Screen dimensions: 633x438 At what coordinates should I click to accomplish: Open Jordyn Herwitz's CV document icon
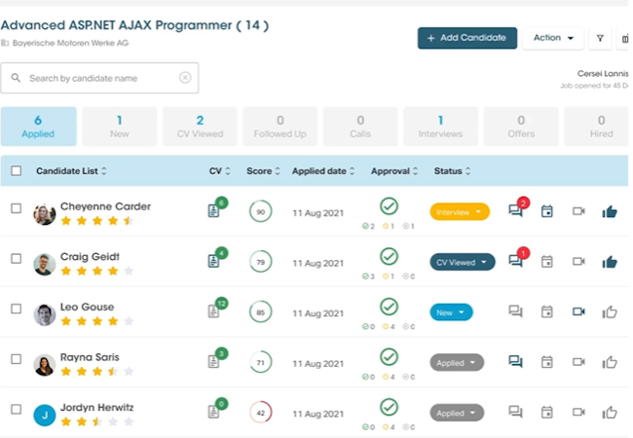tap(213, 413)
